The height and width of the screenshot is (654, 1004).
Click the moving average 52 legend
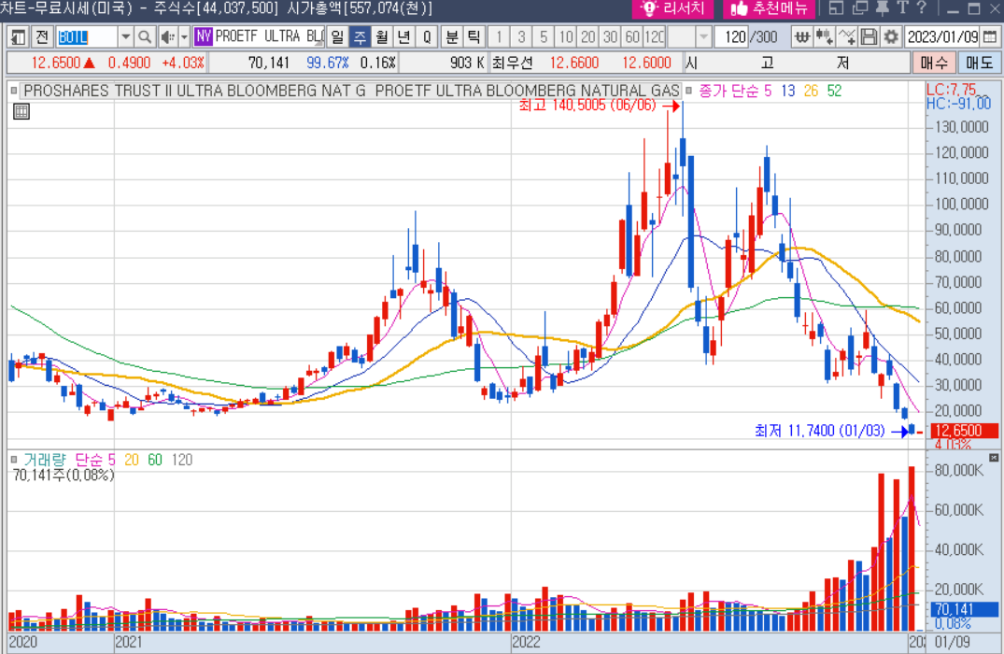tap(834, 91)
